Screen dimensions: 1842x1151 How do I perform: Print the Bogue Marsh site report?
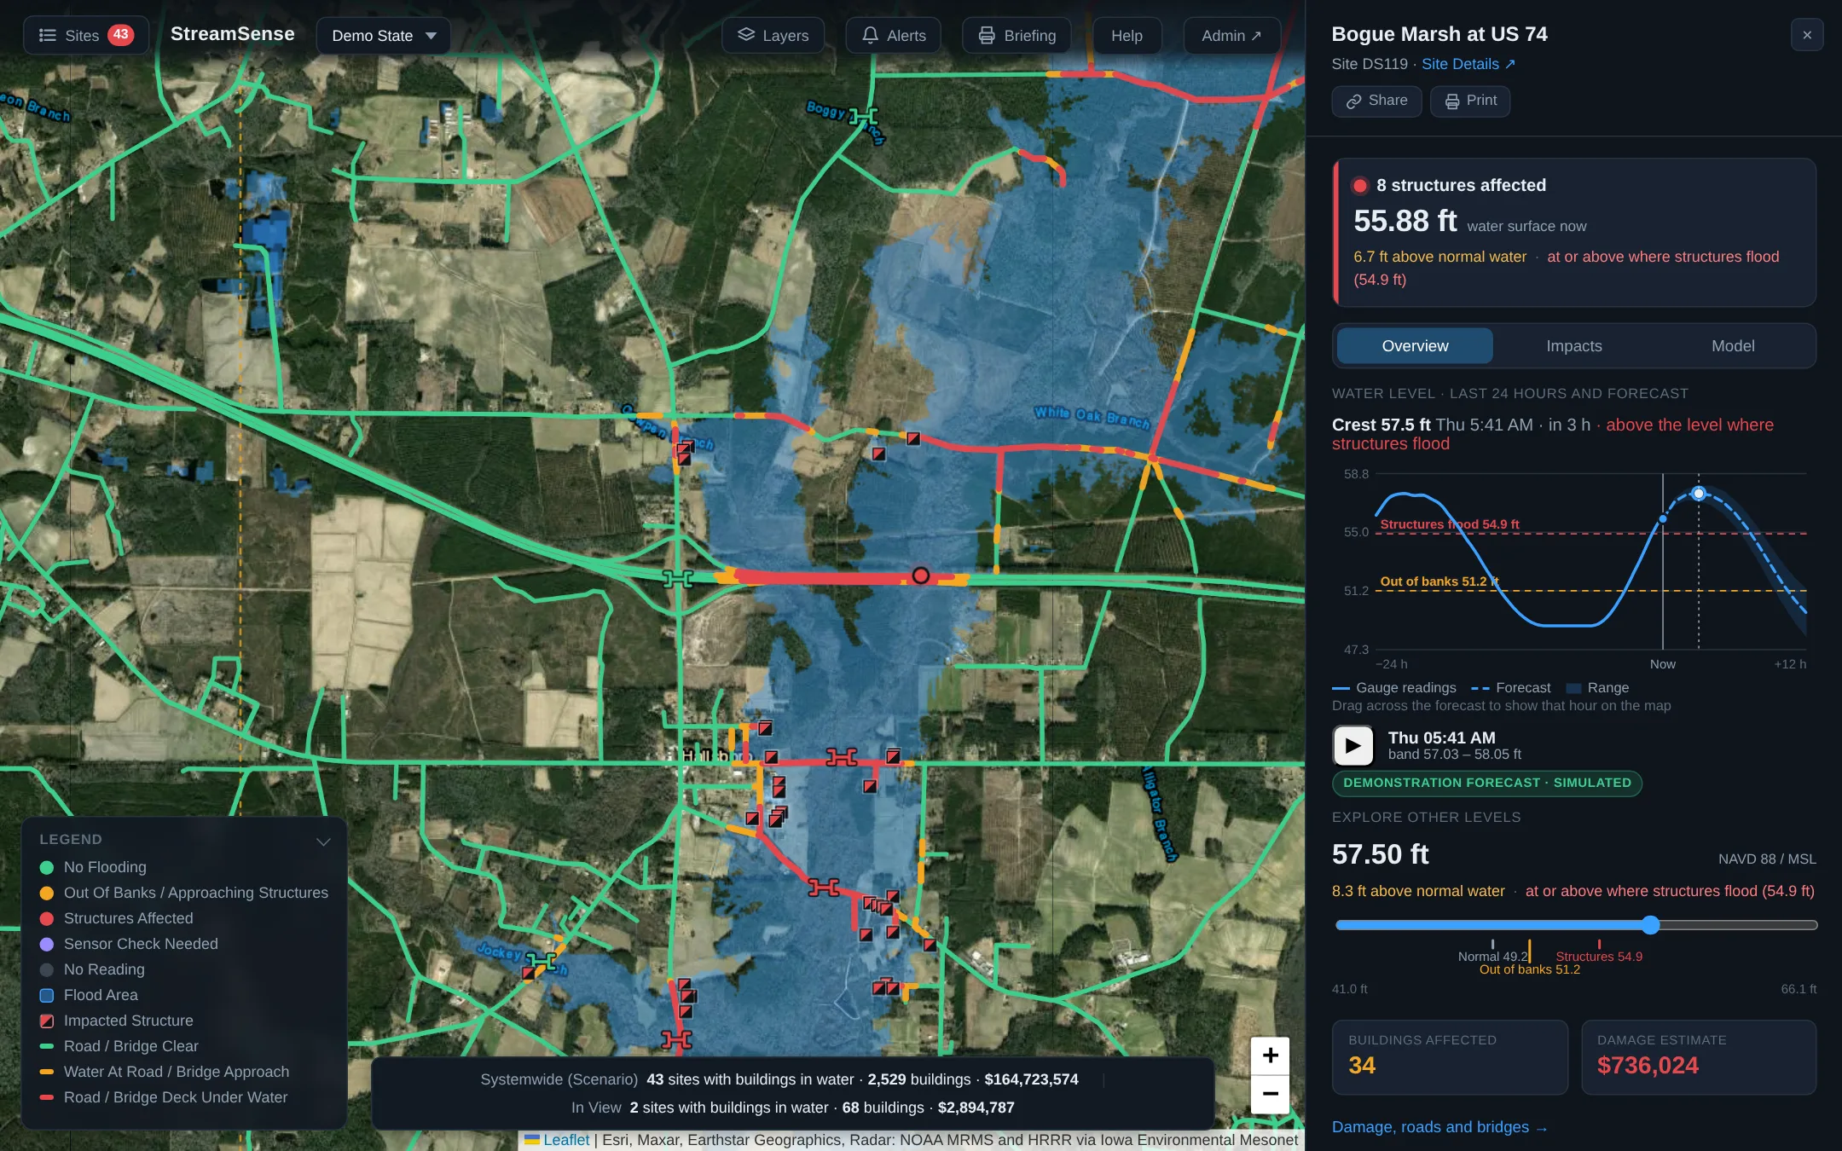[1470, 101]
